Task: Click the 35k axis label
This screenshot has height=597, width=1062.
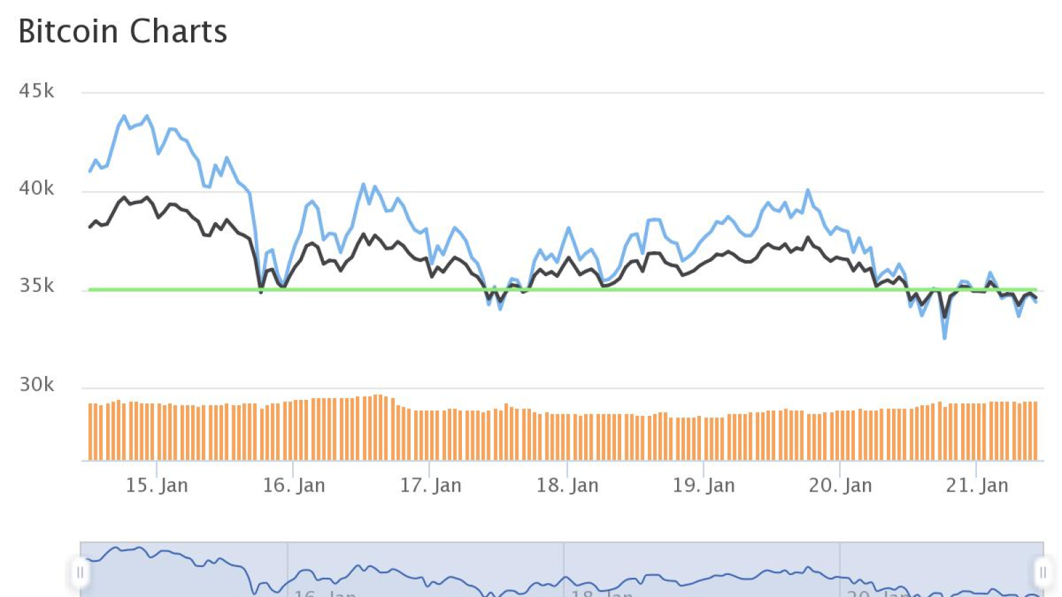Action: [x=37, y=286]
